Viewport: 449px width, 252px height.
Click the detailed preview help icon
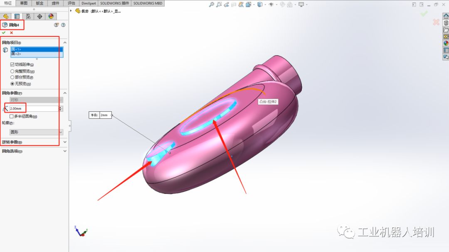click(57, 25)
